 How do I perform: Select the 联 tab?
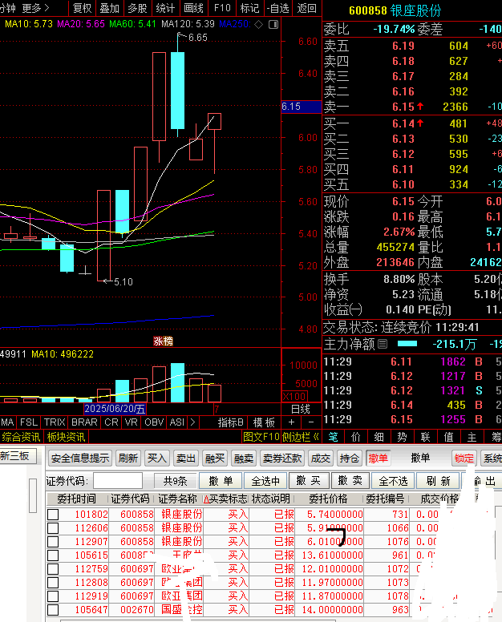coord(425,437)
